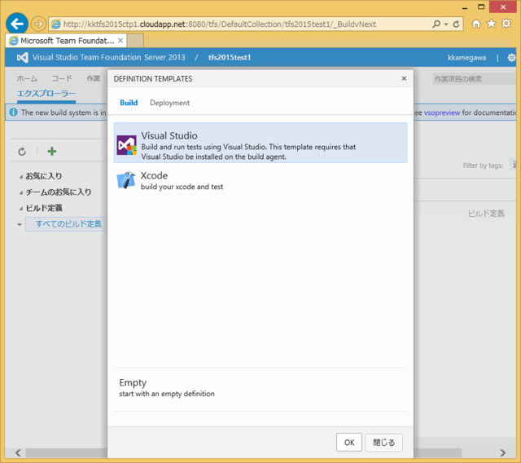This screenshot has width=521, height=463.
Task: Open the tfs2015test1 project link
Action: click(230, 58)
